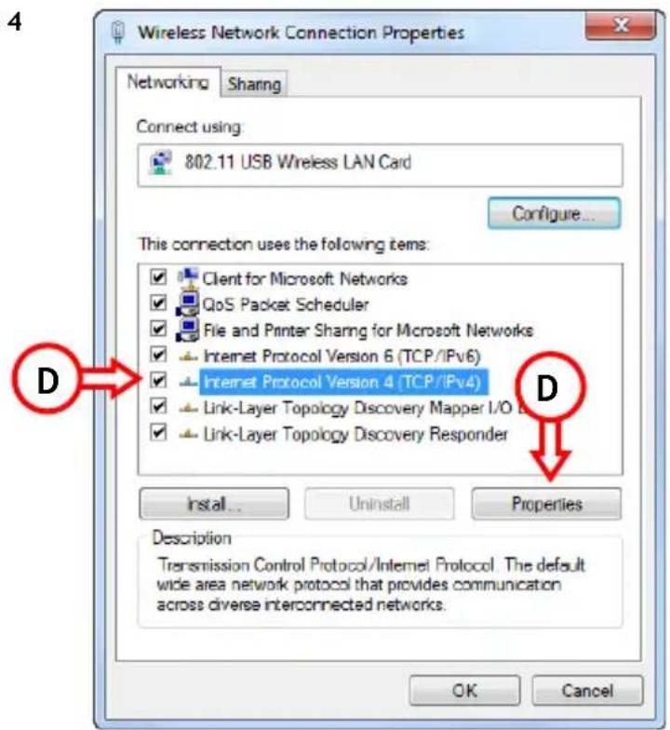Image resolution: width=670 pixels, height=730 pixels.
Task: Click the QoS Packet Scheduler icon
Action: tap(188, 304)
